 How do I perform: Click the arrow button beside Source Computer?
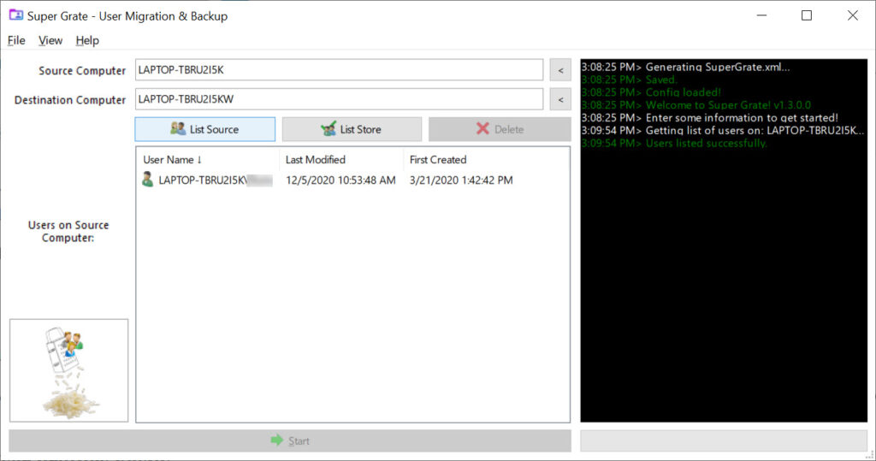point(560,70)
